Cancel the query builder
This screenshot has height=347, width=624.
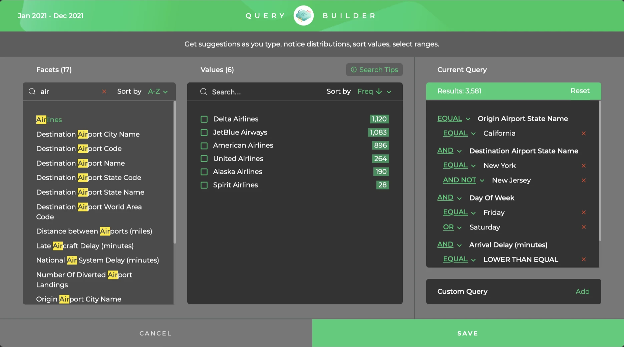[155, 333]
